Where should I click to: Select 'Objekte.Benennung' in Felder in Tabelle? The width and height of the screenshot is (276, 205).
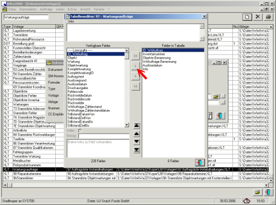tap(173, 58)
